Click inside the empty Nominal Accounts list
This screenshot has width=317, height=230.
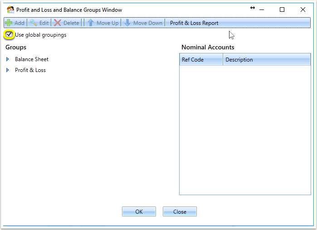(245, 130)
